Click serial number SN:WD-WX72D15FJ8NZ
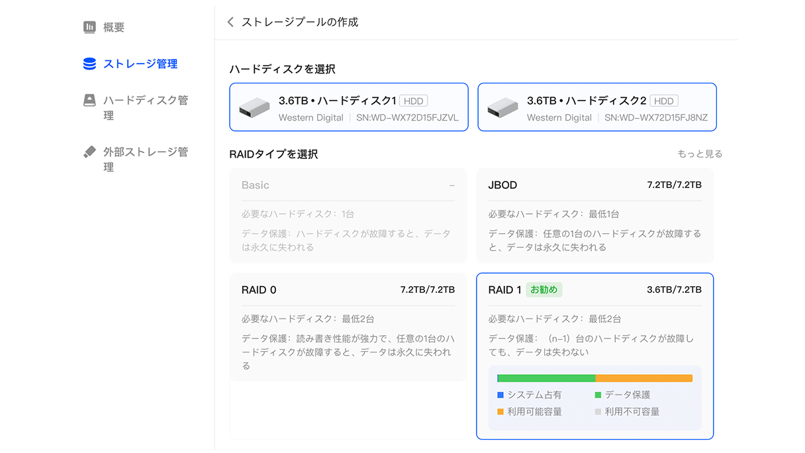Viewport: 805px width, 453px height. click(656, 118)
